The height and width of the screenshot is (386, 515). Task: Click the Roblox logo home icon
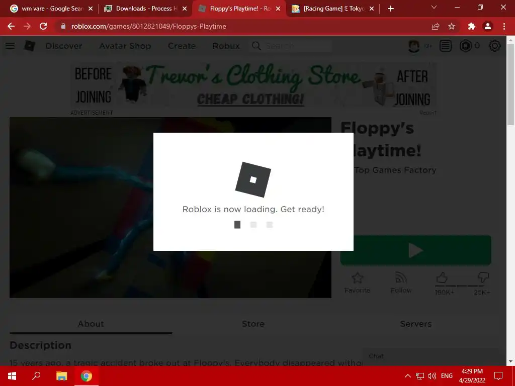coord(30,46)
